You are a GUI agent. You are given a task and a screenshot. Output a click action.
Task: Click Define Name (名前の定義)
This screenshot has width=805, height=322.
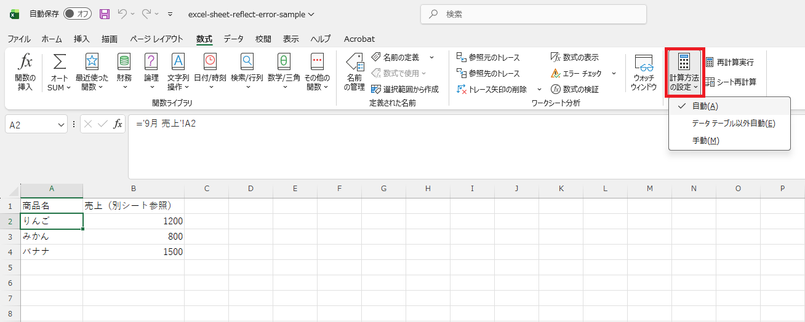(x=394, y=57)
